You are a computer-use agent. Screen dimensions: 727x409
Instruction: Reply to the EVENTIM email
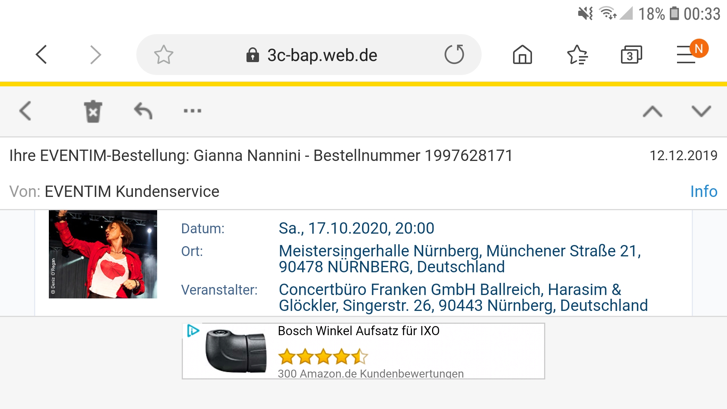tap(143, 111)
